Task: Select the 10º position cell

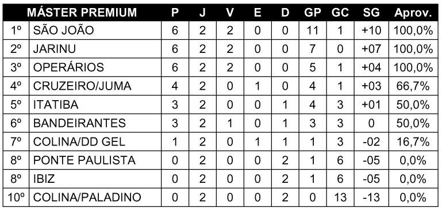Action: [x=16, y=197]
